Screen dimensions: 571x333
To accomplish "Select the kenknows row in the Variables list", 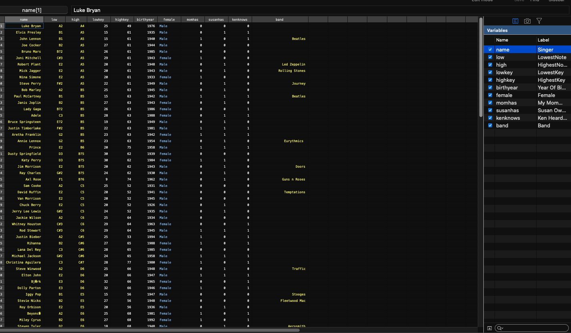I will click(x=527, y=118).
